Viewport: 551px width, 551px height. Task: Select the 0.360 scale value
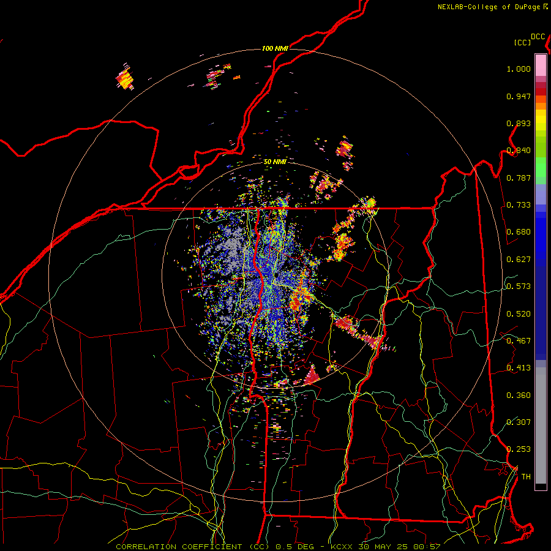519,395
